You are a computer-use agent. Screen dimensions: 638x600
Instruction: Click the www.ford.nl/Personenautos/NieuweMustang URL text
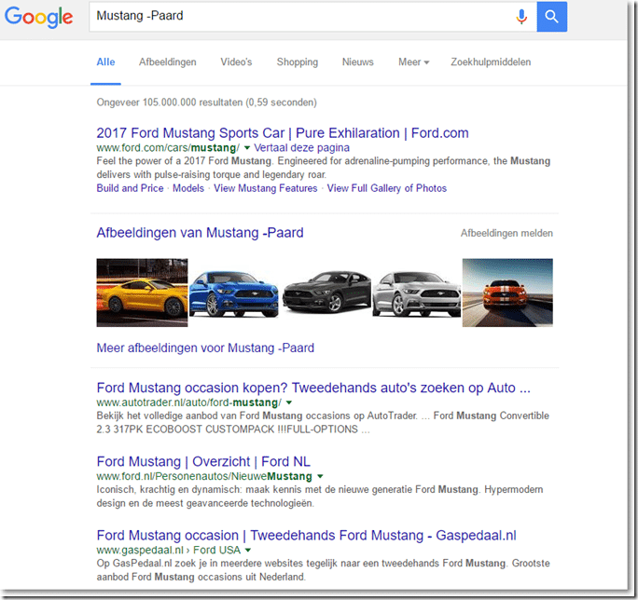pyautogui.click(x=204, y=476)
